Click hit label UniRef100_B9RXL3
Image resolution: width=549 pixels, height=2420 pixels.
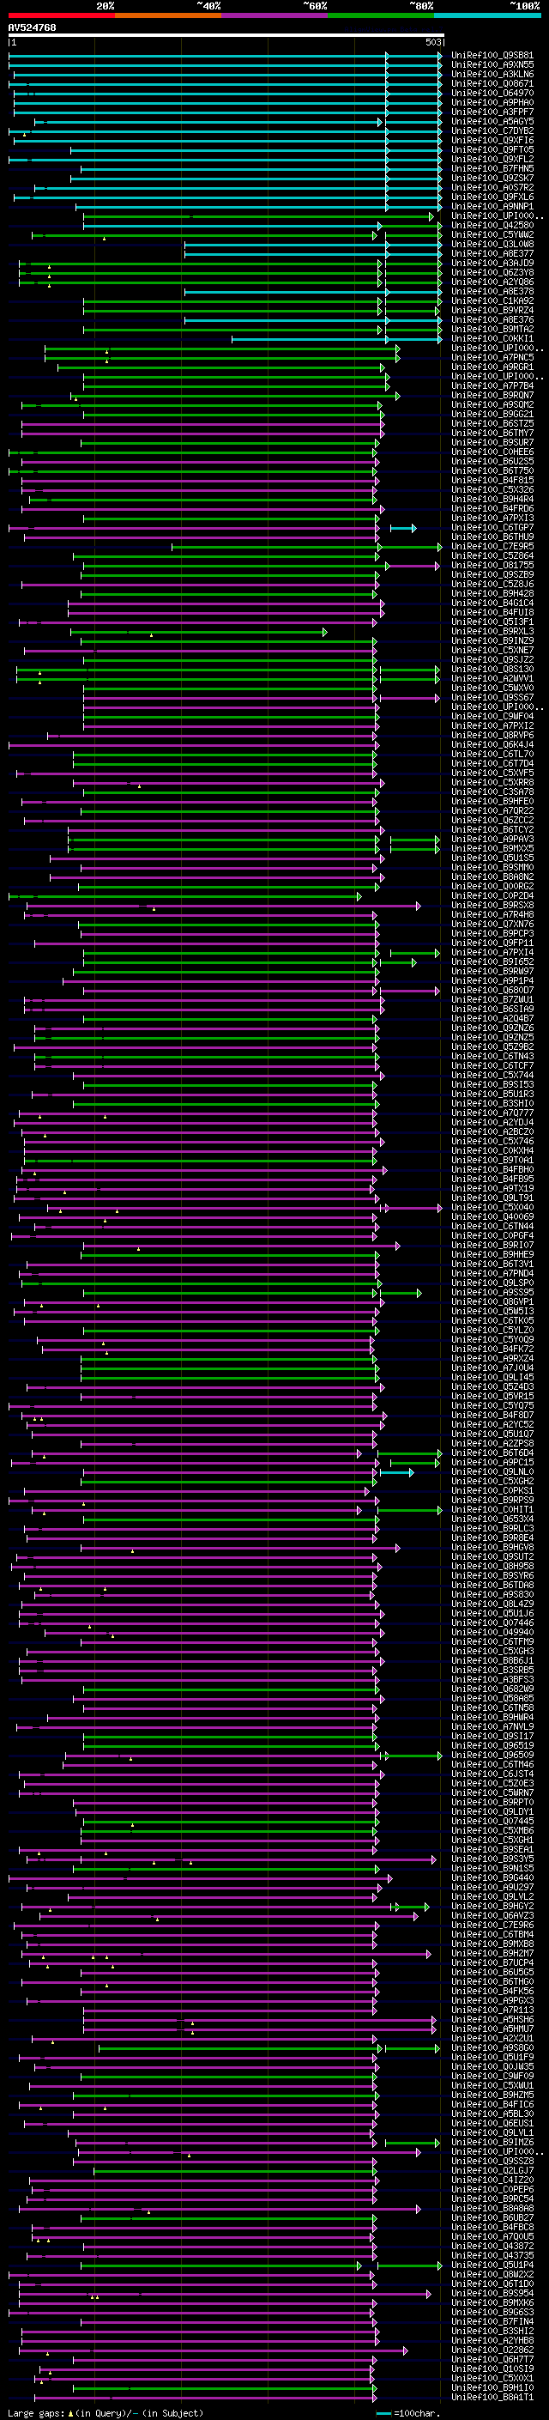[x=492, y=631]
